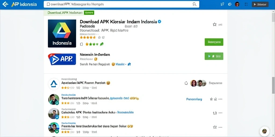Screen dimensions: 275x137
Task: Open the Inoosánlisla blue link
Action: click(x=125, y=112)
